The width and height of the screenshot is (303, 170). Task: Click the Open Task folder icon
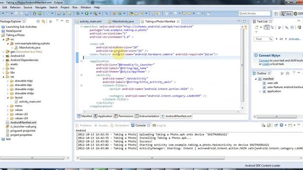click(x=136, y=14)
